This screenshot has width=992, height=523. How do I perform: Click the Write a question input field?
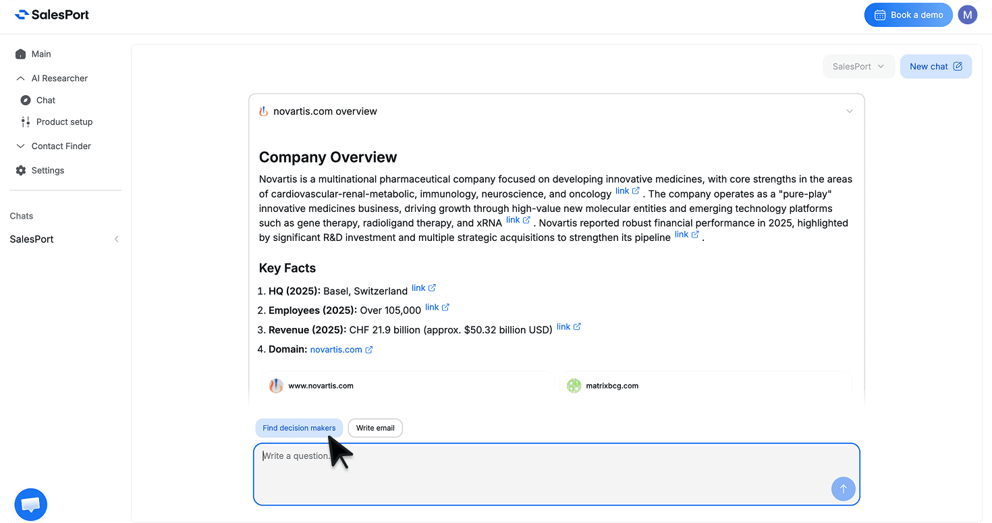coord(557,474)
